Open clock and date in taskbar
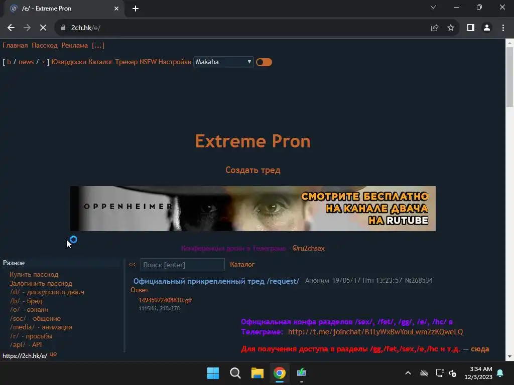Viewport: 514px width, 385px height. click(478, 373)
